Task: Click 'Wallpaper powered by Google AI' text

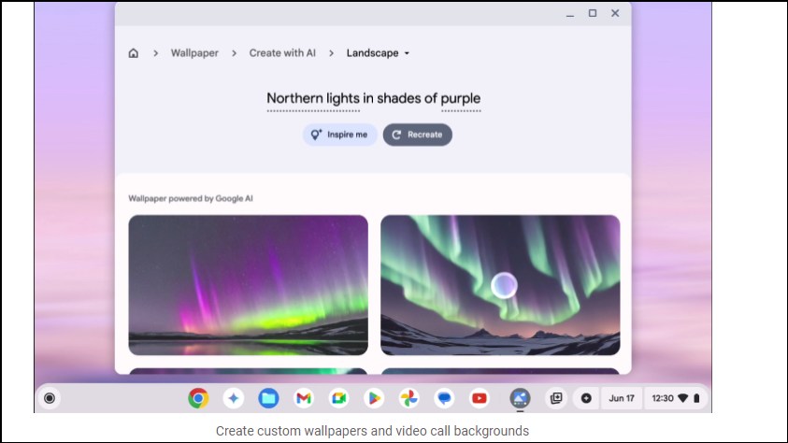Action: (191, 198)
